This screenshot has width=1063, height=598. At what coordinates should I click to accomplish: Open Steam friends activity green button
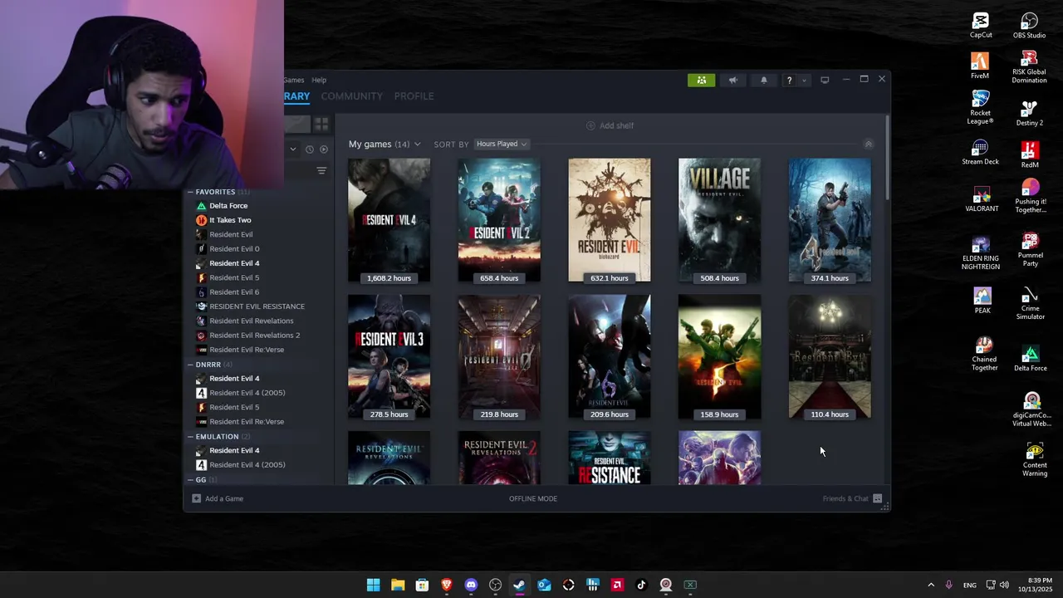(701, 80)
